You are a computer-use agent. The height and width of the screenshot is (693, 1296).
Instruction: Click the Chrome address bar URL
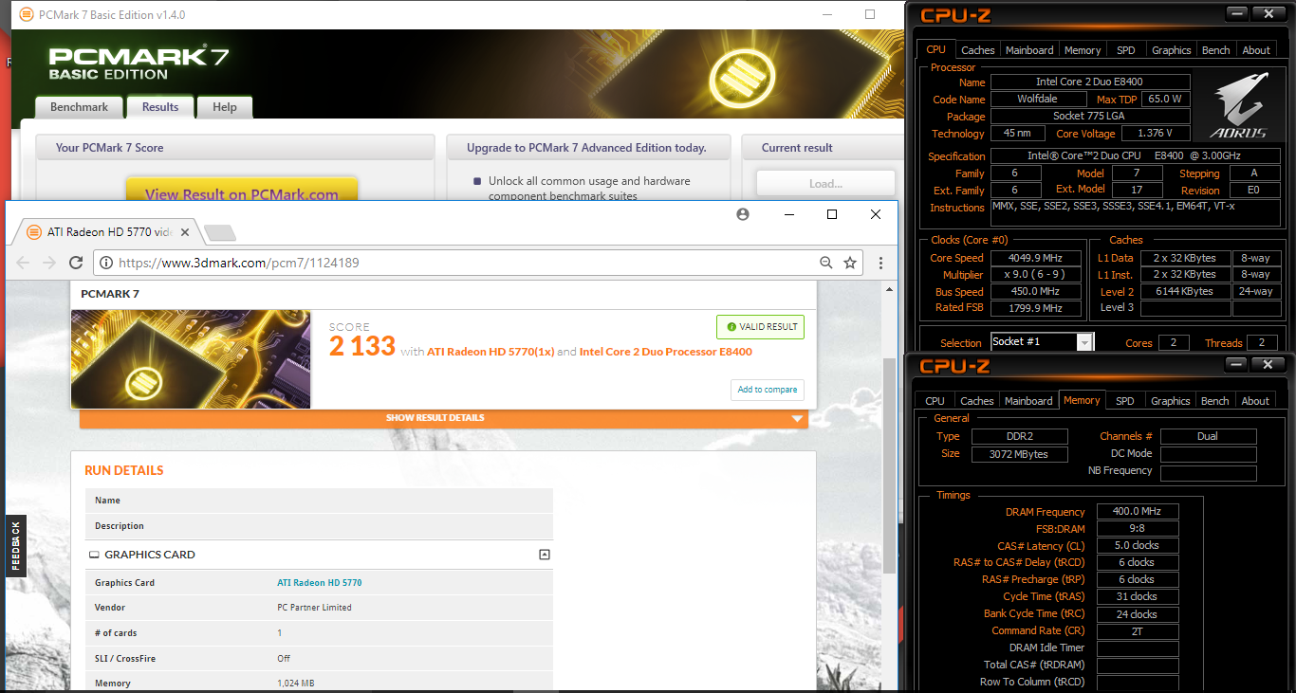tap(239, 263)
